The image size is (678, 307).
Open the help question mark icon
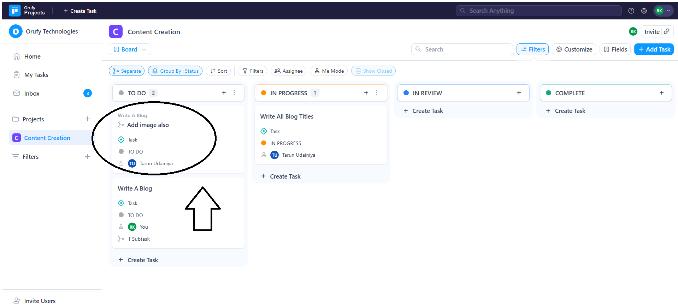631,11
